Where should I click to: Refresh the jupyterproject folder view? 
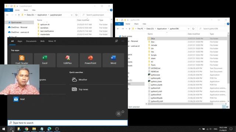click(x=76, y=15)
